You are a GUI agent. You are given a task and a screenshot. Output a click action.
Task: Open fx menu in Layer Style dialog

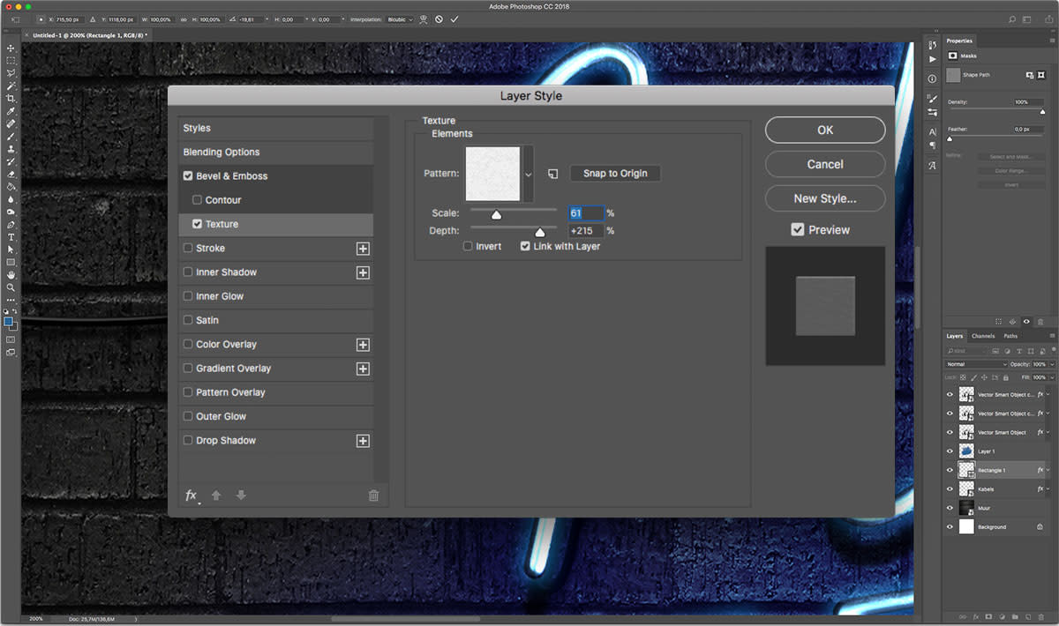click(191, 496)
